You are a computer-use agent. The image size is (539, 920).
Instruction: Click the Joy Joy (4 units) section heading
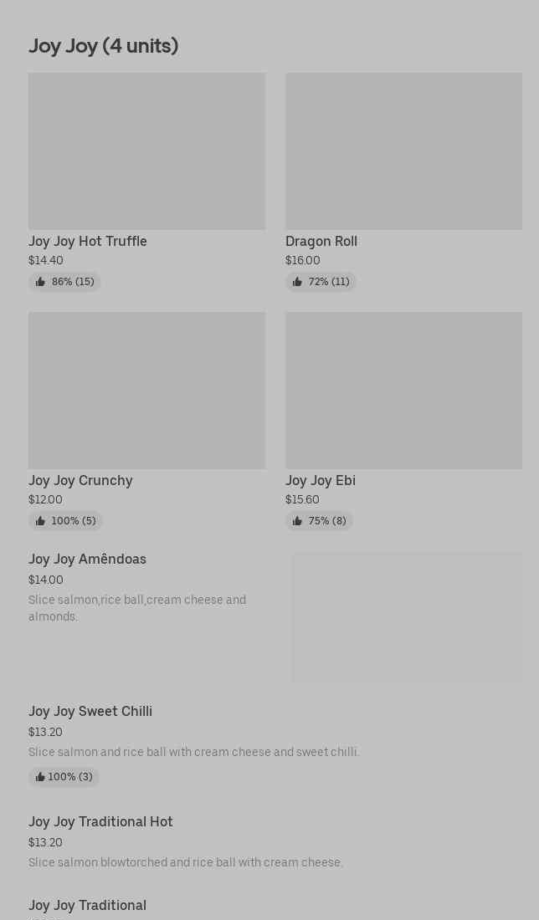(x=103, y=46)
